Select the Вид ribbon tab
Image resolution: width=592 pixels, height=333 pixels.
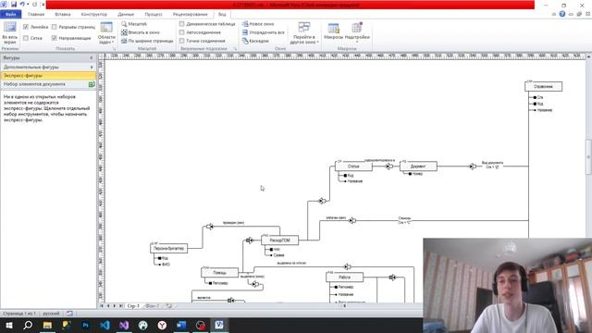click(222, 15)
